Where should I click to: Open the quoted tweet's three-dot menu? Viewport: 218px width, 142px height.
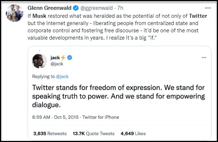[x=204, y=57]
